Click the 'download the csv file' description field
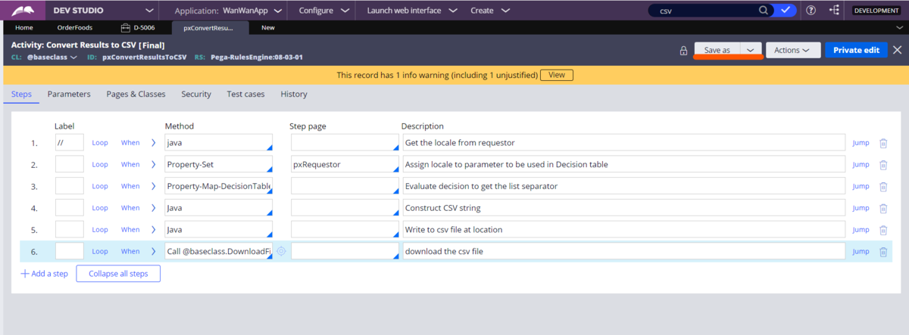This screenshot has width=909, height=335. pyautogui.click(x=623, y=251)
